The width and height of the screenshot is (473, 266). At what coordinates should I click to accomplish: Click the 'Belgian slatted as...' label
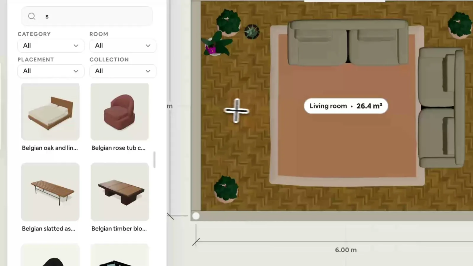point(48,228)
